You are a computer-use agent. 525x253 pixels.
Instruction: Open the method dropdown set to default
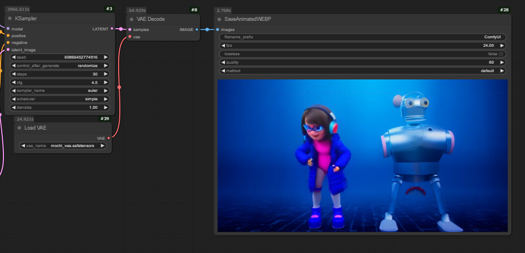coord(362,70)
